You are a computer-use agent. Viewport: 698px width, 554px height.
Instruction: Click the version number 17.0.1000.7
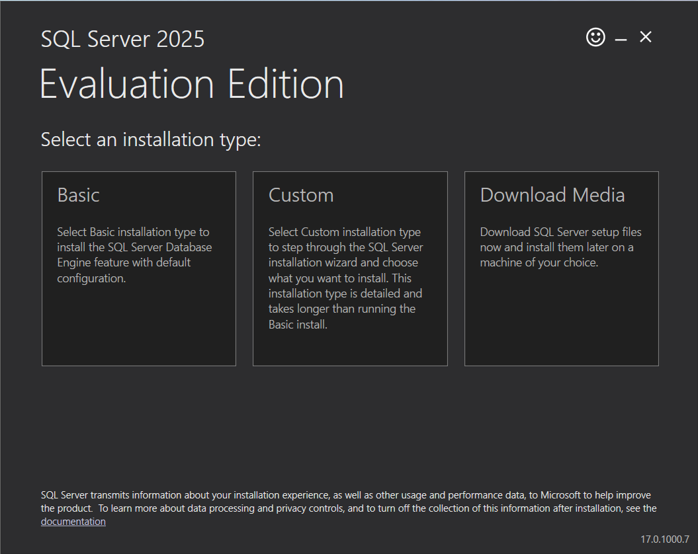click(x=666, y=539)
